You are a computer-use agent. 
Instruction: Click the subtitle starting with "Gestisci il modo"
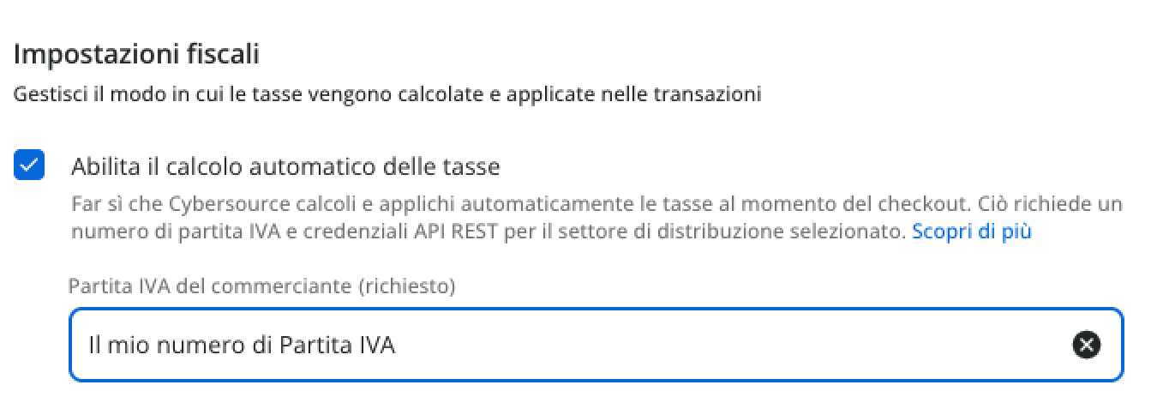[387, 94]
